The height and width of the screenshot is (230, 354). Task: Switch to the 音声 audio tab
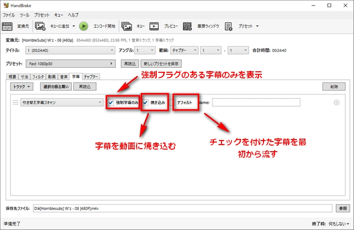pyautogui.click(x=64, y=76)
